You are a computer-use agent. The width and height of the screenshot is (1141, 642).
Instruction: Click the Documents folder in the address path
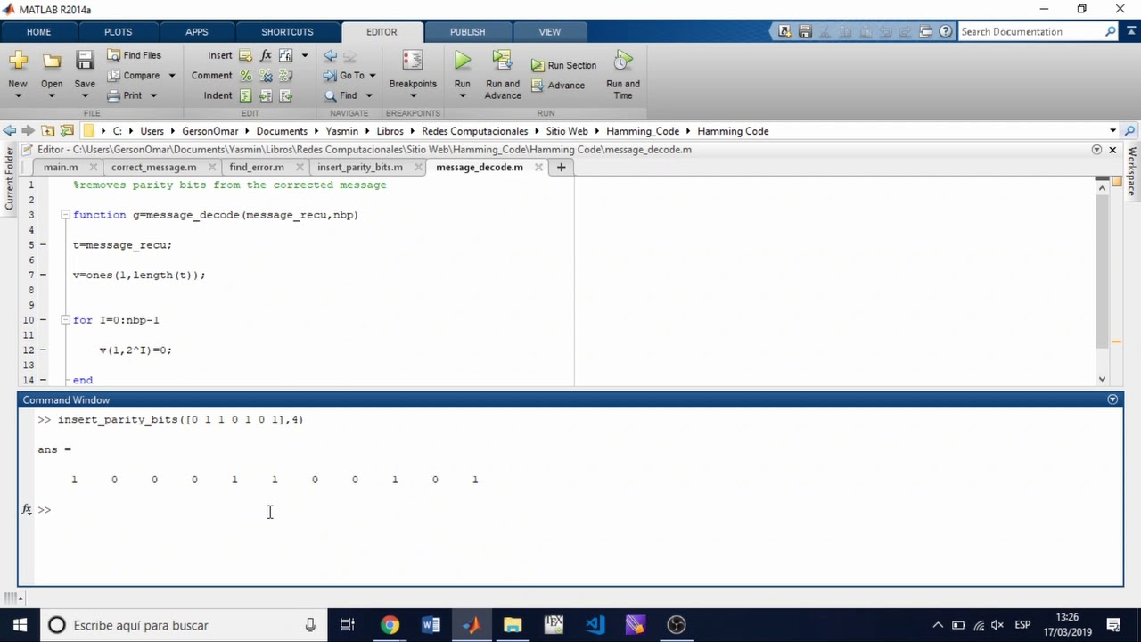(282, 131)
